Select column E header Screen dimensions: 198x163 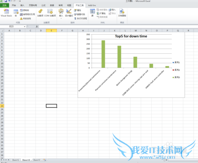pos(51,31)
